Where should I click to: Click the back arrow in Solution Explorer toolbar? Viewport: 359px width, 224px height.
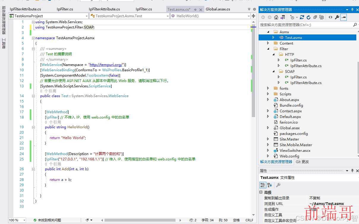[263, 17]
